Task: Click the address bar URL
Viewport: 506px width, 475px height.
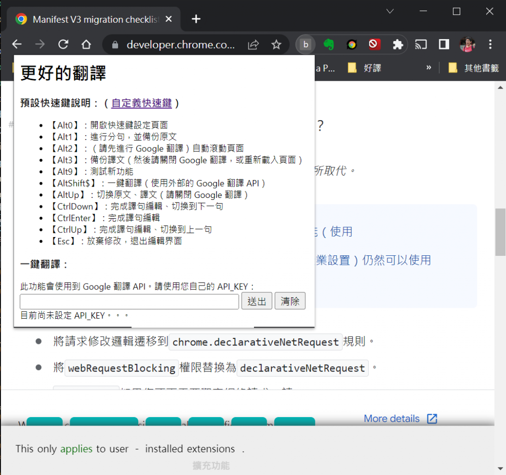Action: click(180, 45)
